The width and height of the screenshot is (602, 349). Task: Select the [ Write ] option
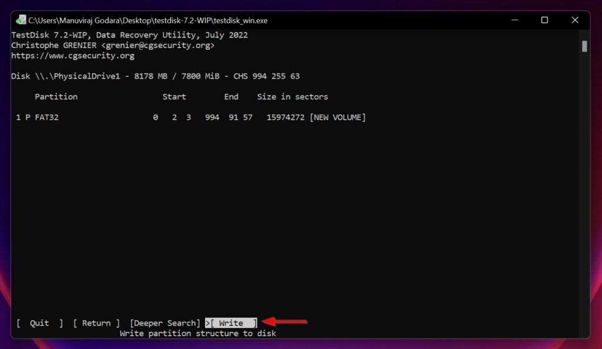[232, 323]
